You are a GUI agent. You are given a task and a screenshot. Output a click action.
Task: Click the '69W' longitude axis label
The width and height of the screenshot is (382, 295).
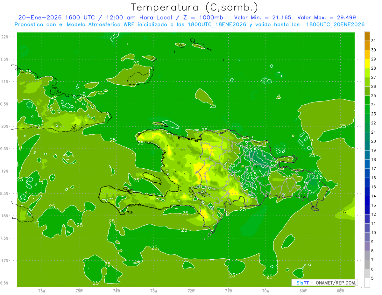coord(303,291)
